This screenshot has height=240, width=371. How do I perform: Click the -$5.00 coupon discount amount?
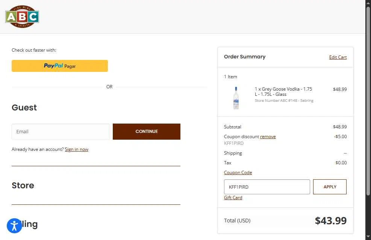point(340,137)
